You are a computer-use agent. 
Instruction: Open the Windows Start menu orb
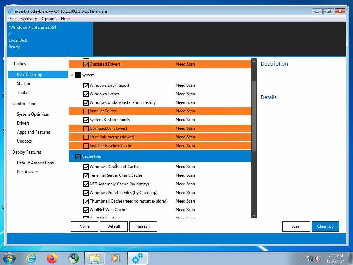point(9,258)
